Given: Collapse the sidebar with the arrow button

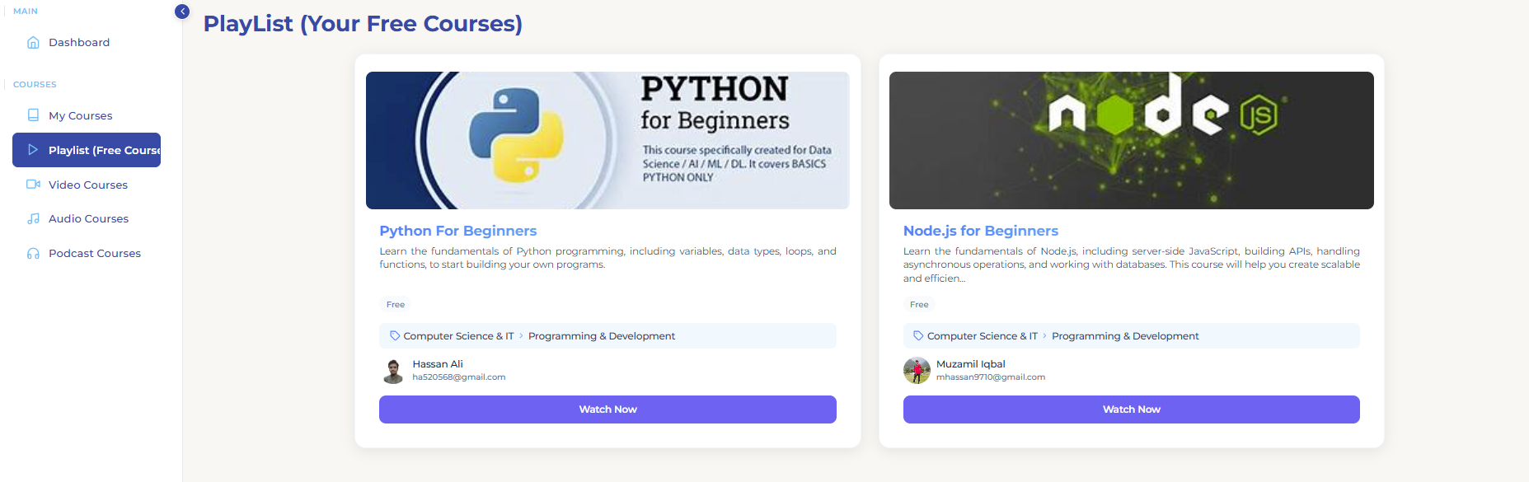Looking at the screenshot, I should pos(182,12).
